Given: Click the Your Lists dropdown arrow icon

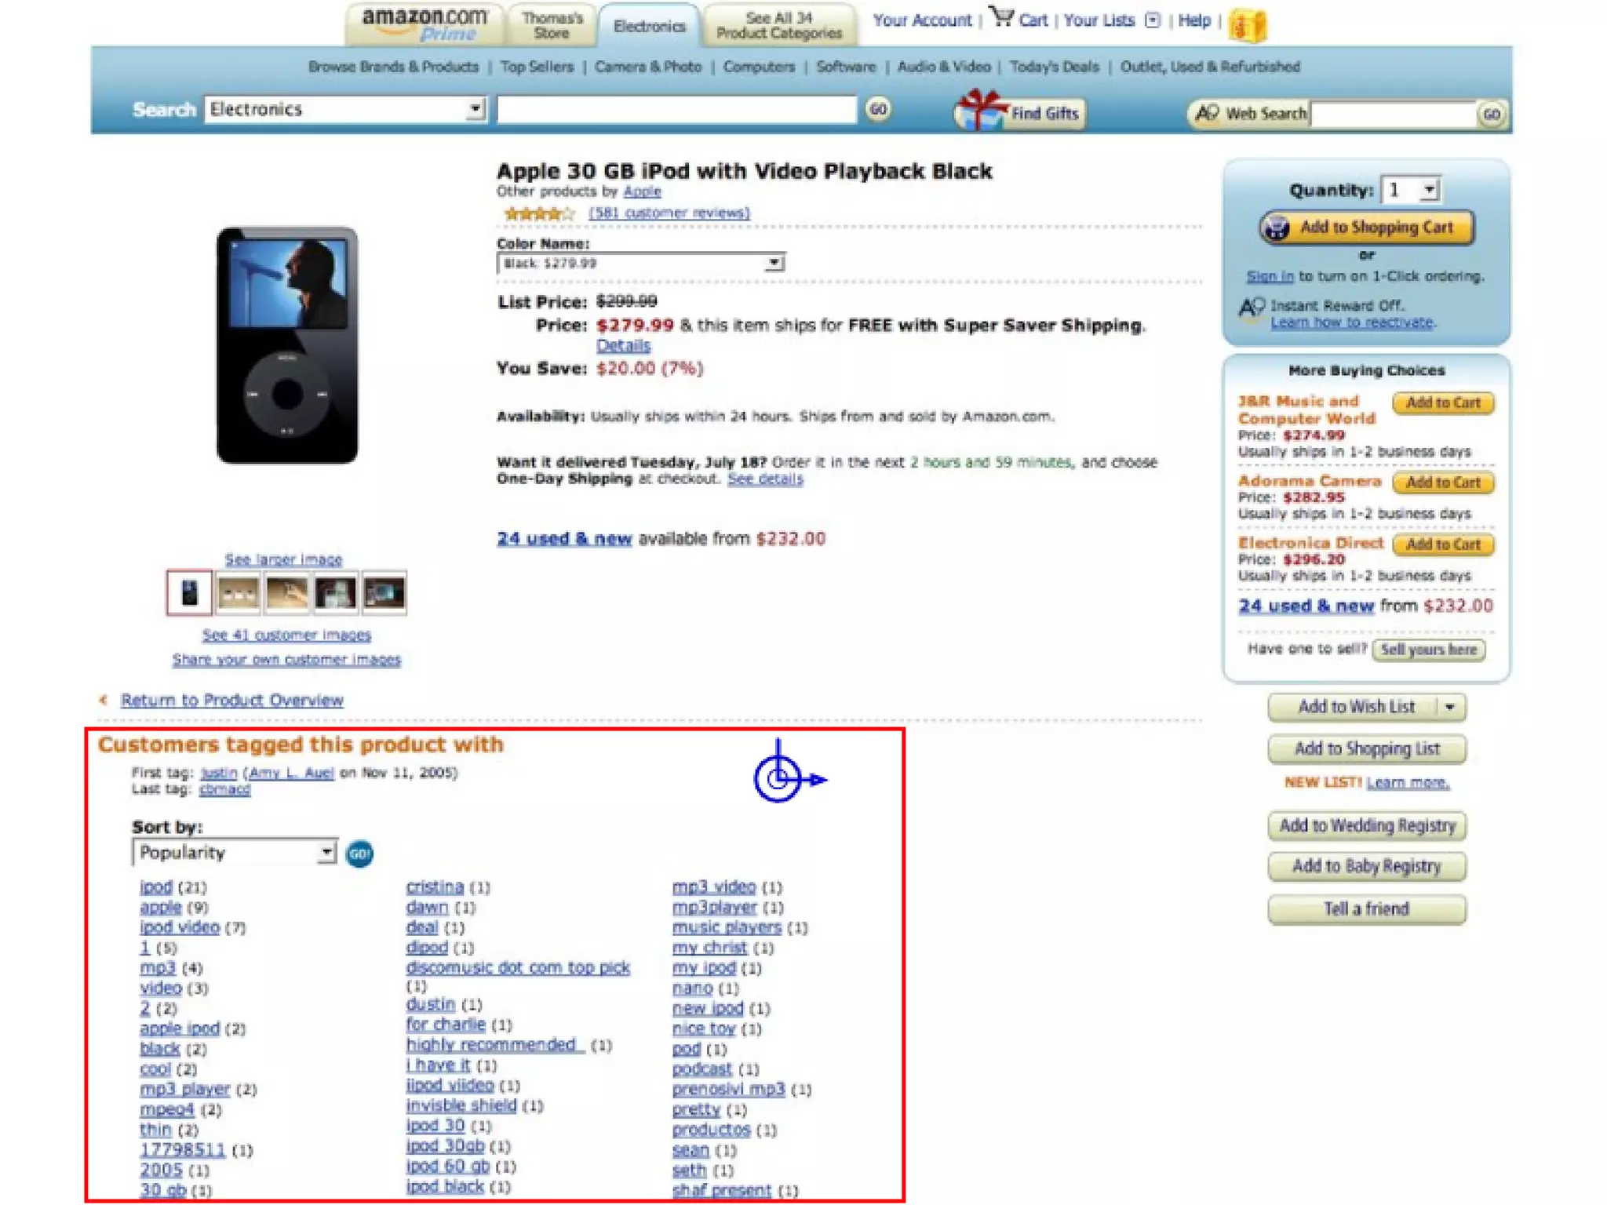Looking at the screenshot, I should 1152,20.
